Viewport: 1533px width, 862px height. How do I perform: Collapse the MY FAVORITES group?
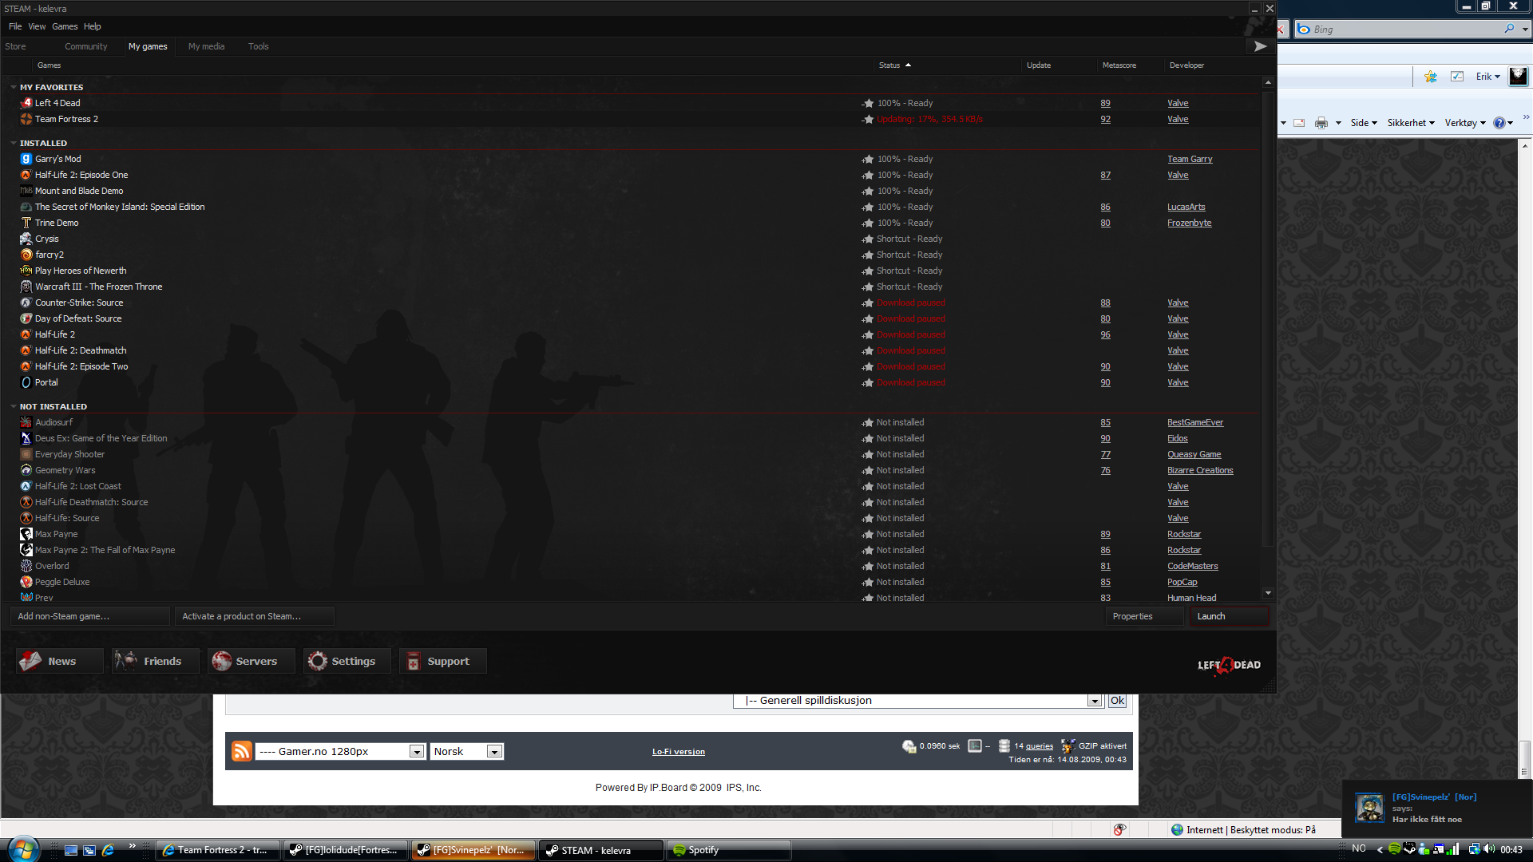[x=14, y=87]
